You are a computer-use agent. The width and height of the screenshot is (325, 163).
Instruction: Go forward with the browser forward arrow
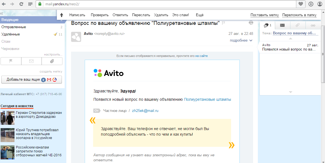click(12, 4)
